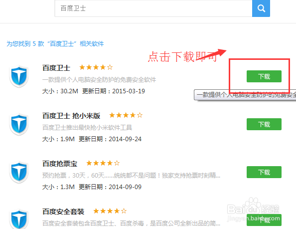296x229 pixels.
Task: Open the 百度安全套装 shield icon
Action: 19,219
